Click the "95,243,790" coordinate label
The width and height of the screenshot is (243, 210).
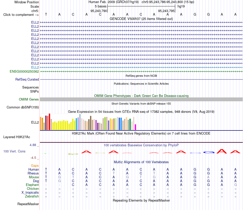[x=99, y=11]
